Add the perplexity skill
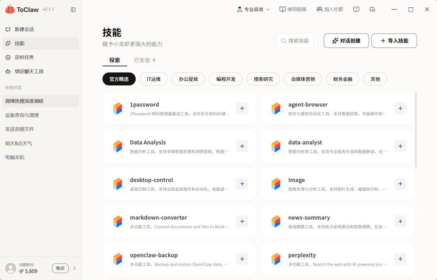 pyautogui.click(x=401, y=259)
